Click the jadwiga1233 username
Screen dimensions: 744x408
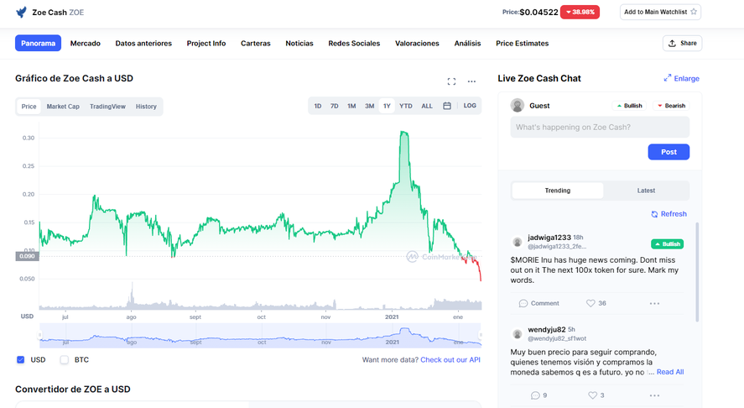tap(549, 238)
